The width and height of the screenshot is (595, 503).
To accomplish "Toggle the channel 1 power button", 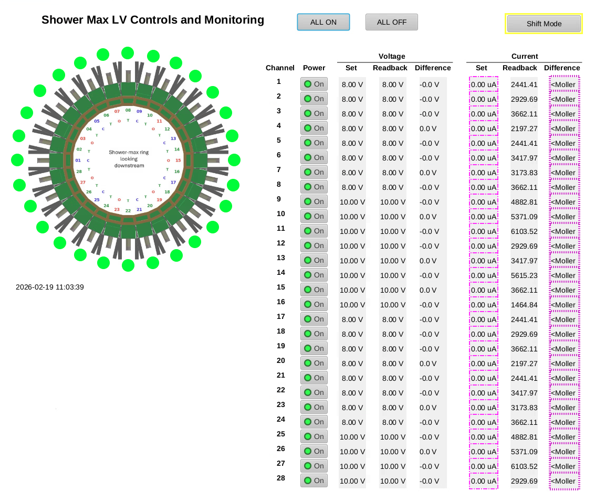I will click(x=314, y=84).
